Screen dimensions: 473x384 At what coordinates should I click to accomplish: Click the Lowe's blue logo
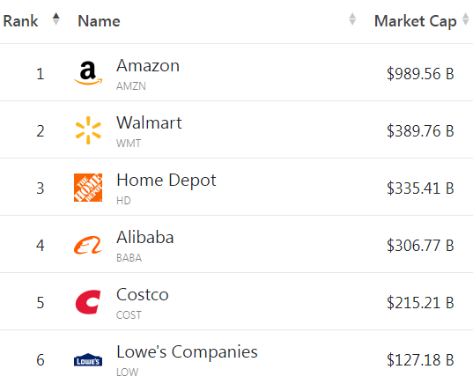88,359
